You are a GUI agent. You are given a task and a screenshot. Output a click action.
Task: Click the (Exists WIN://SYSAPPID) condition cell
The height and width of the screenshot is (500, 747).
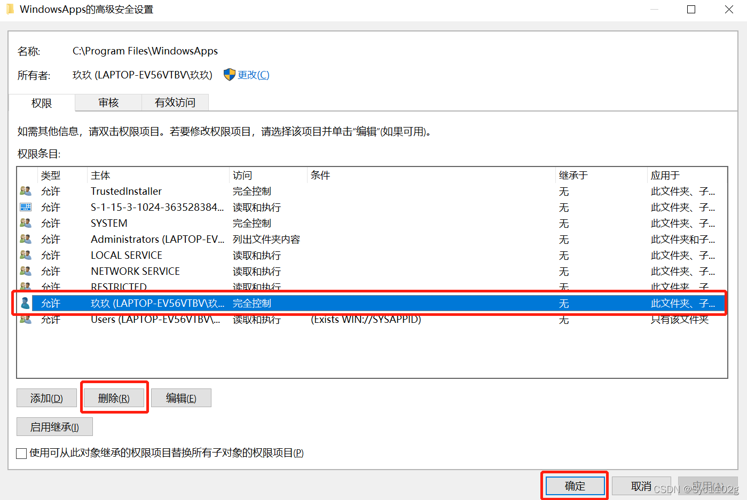tap(366, 319)
